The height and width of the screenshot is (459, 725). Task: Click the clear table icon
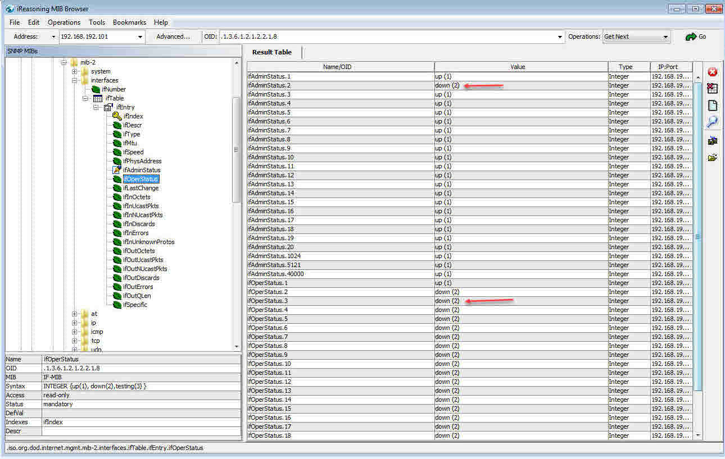(x=712, y=88)
